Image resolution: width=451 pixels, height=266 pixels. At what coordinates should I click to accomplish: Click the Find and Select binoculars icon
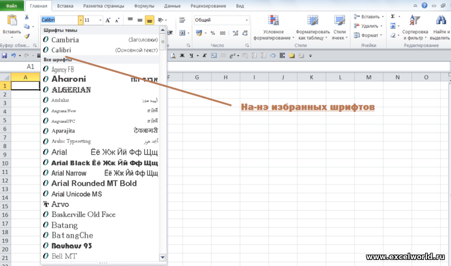coord(441,20)
